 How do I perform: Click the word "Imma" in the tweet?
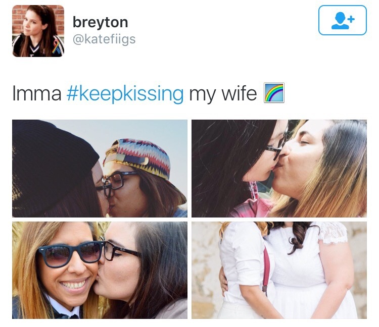click(x=37, y=93)
